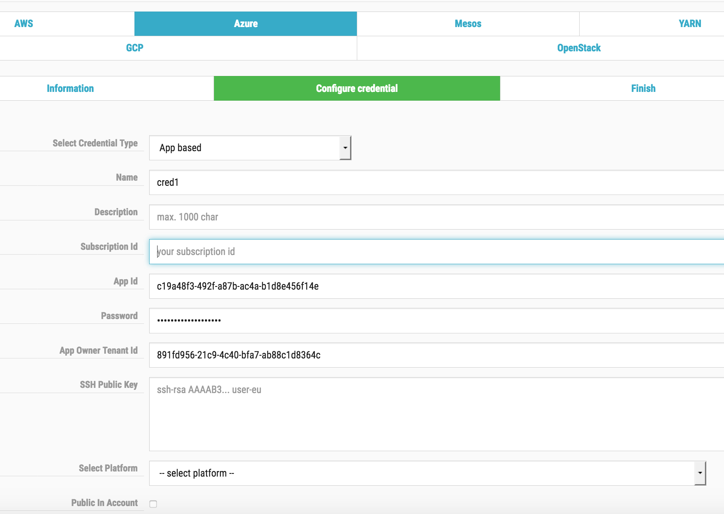Go to the Information step
The image size is (724, 514).
pos(70,88)
